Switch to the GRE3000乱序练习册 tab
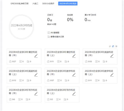This screenshot has width=124, height=111. (x=19, y=4)
